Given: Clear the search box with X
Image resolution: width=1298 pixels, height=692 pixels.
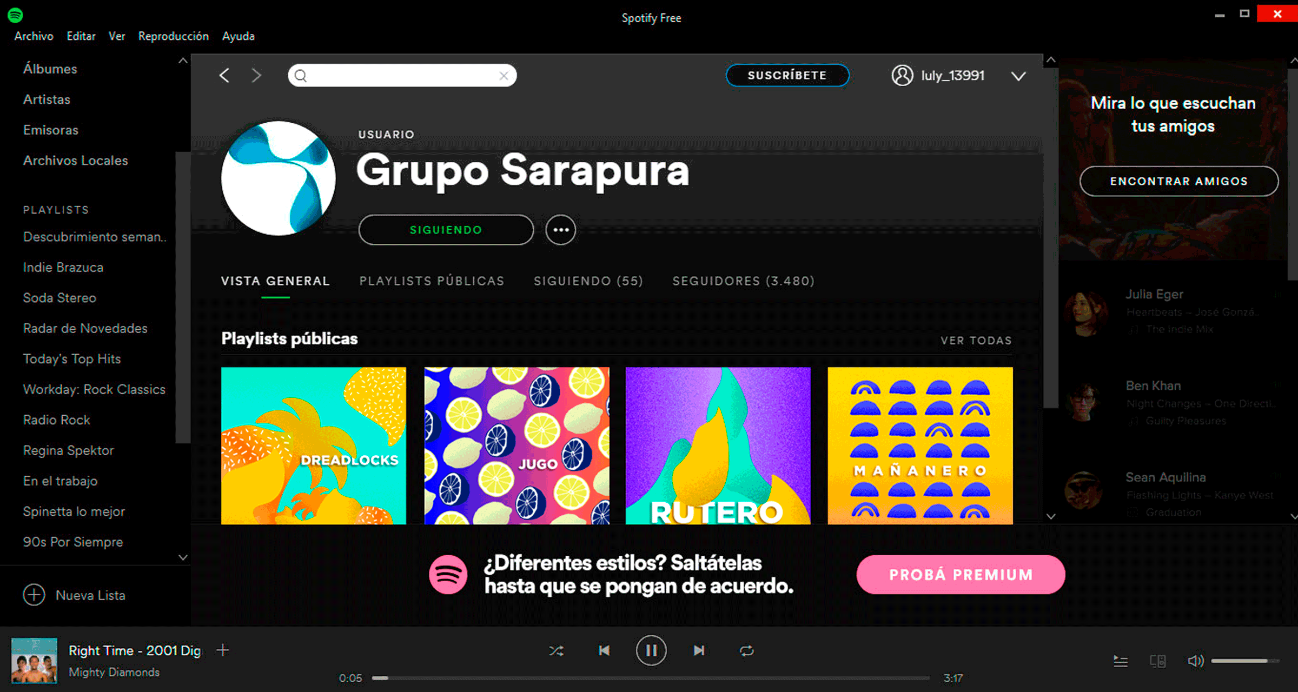Looking at the screenshot, I should tap(504, 76).
